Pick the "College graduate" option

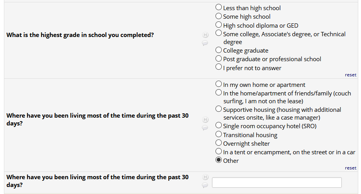(x=219, y=50)
